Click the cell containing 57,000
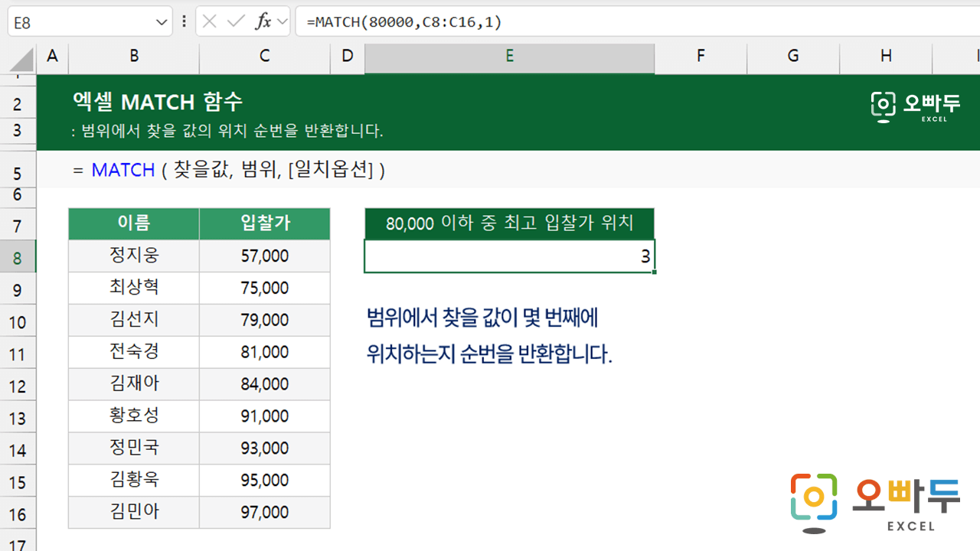The width and height of the screenshot is (980, 551). (x=265, y=256)
